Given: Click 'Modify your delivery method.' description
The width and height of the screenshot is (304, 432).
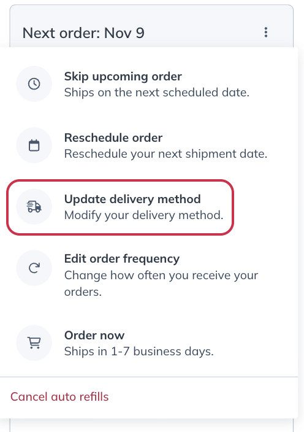Looking at the screenshot, I should point(143,215).
